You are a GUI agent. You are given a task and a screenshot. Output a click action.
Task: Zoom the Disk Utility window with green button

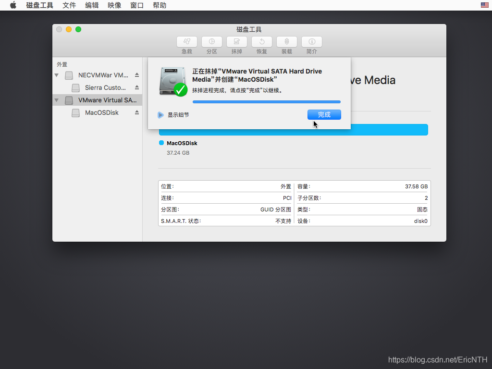click(x=78, y=29)
